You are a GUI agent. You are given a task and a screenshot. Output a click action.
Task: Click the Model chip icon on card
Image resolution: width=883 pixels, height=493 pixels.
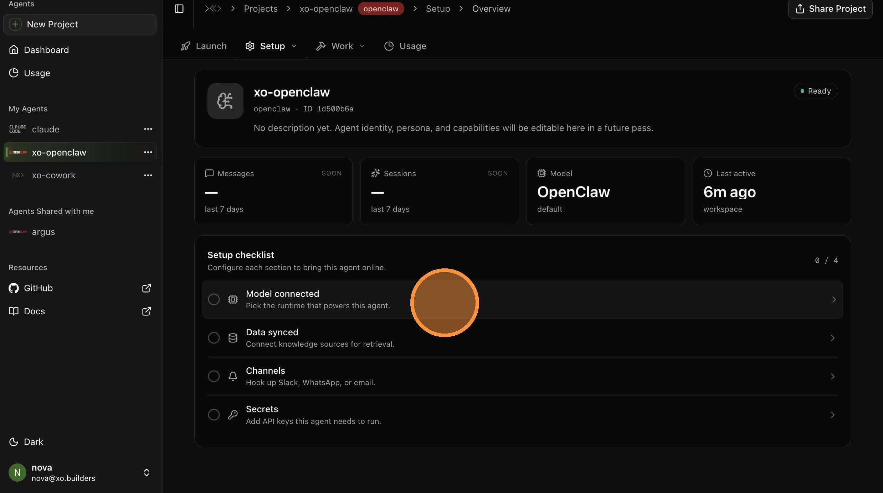(x=541, y=173)
